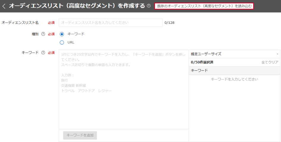
Task: Click the empty list message キーワードを入力してください
Action: pyautogui.click(x=234, y=79)
